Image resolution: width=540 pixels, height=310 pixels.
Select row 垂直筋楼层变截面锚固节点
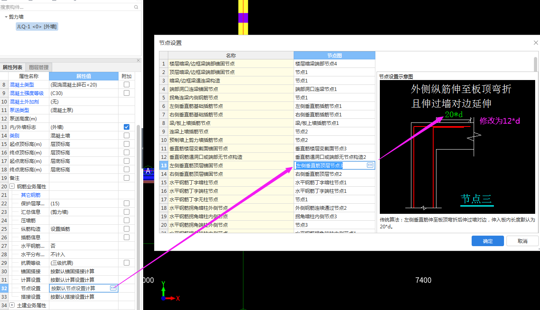click(x=231, y=148)
